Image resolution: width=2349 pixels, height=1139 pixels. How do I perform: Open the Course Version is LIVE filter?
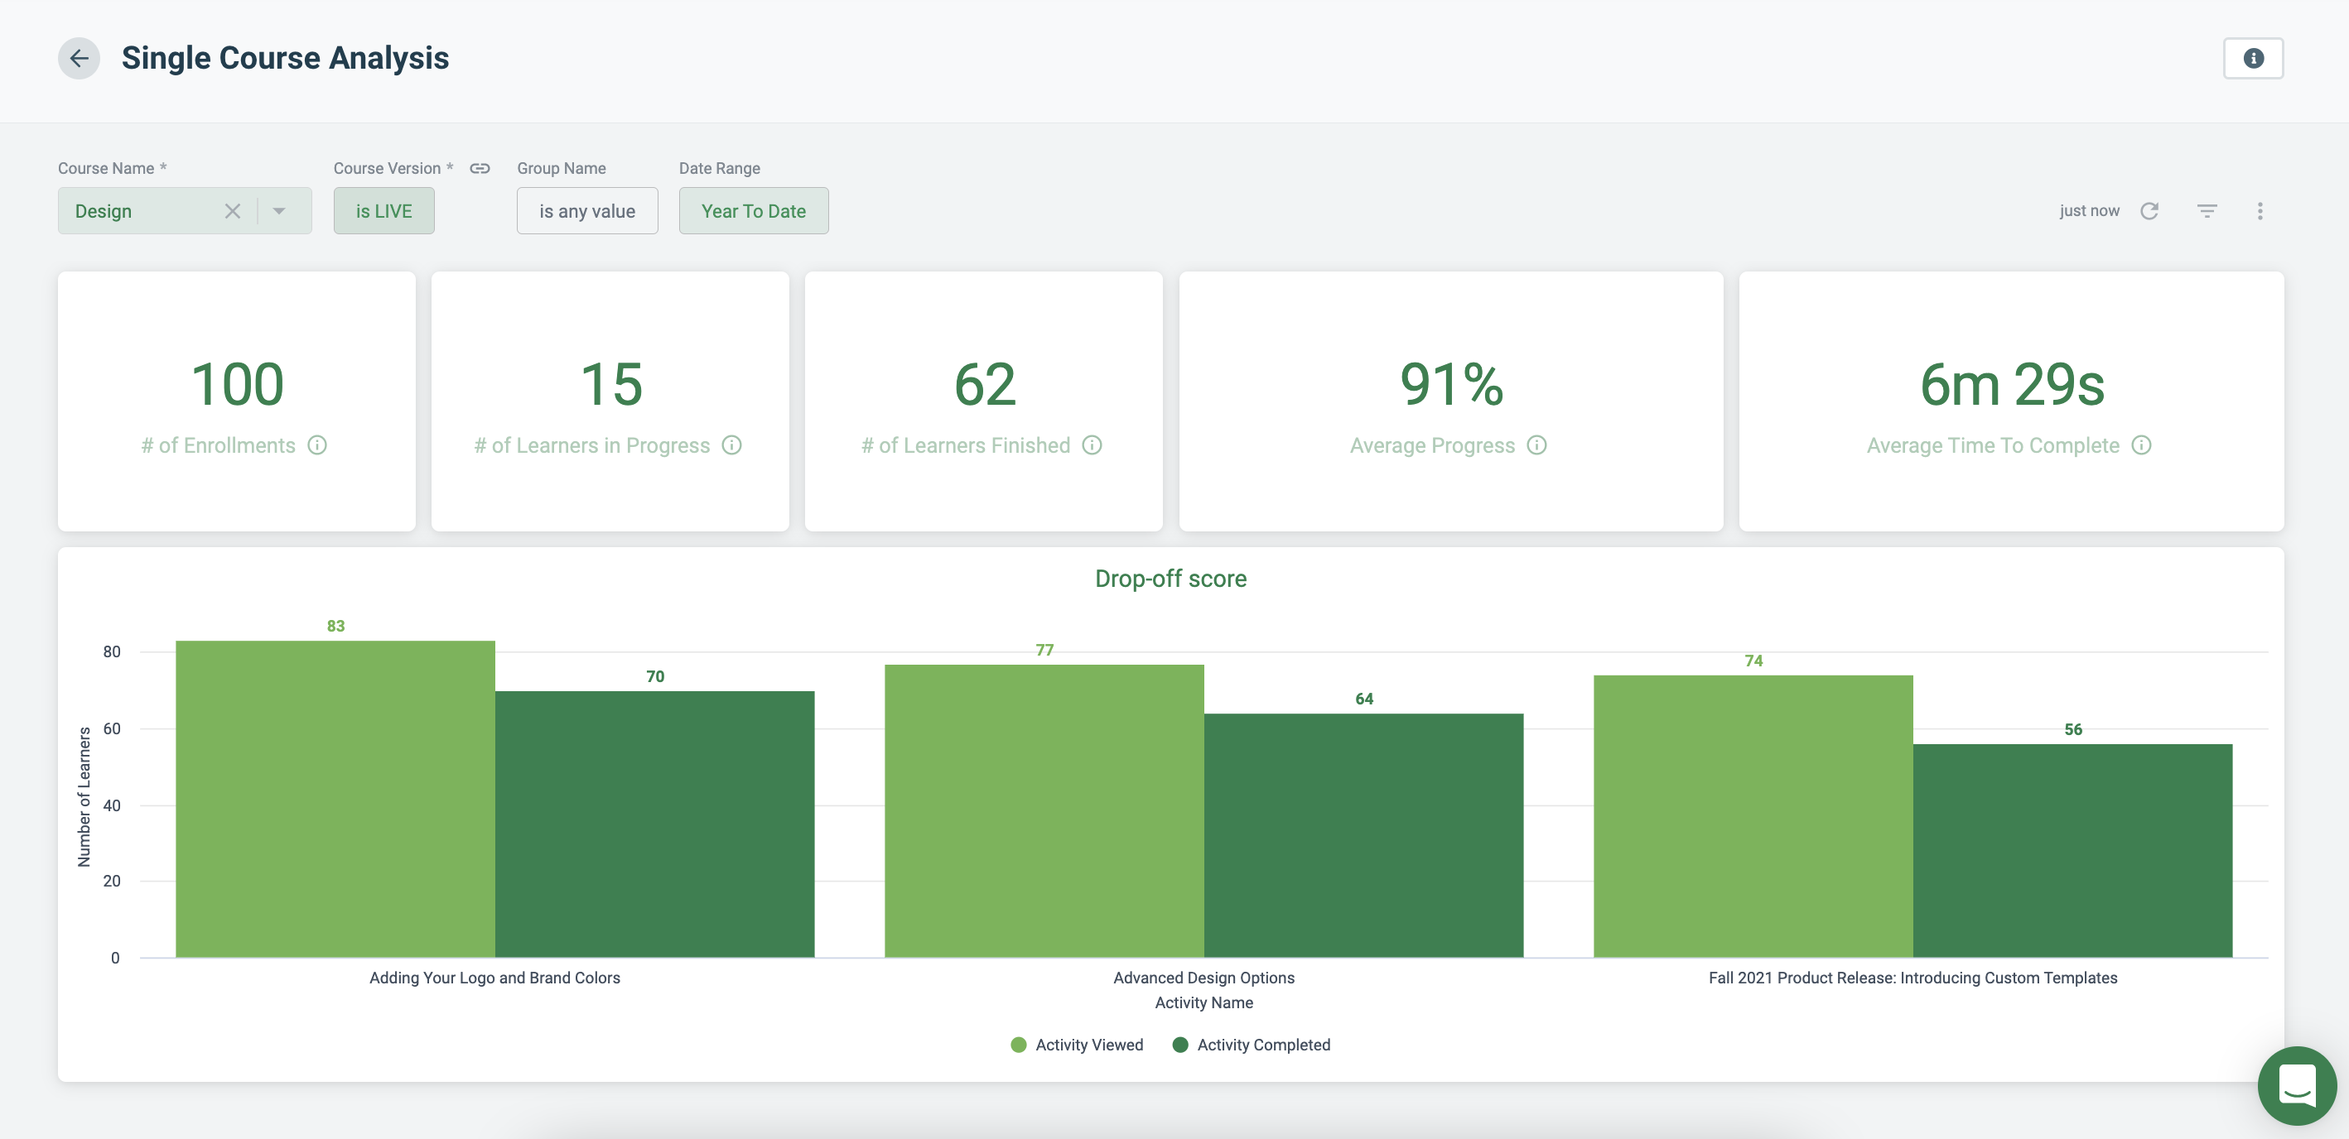[x=383, y=211]
